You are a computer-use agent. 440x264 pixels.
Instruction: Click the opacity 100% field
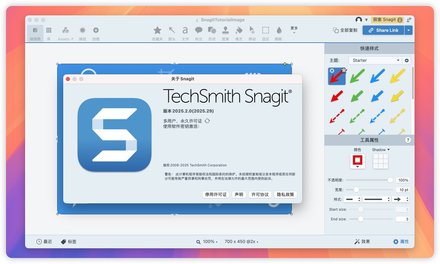pyautogui.click(x=403, y=180)
